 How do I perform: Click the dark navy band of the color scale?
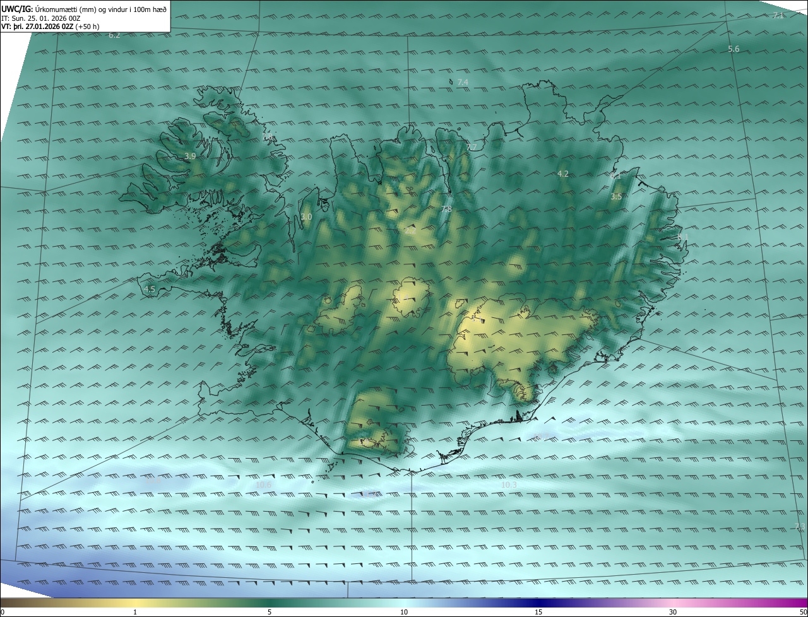click(538, 603)
